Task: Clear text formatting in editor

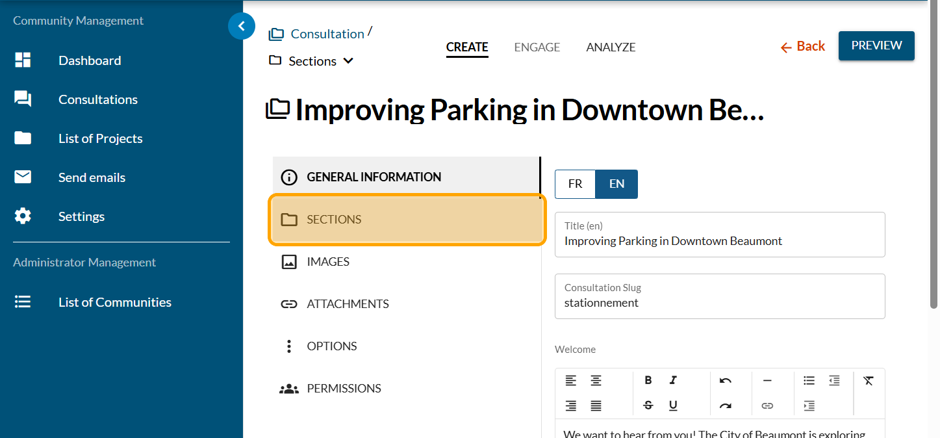Action: pyautogui.click(x=869, y=381)
